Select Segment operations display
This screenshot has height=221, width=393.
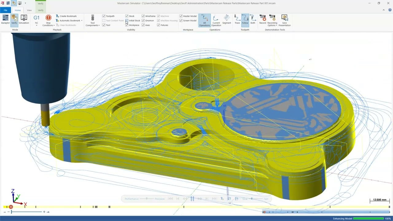(x=227, y=19)
